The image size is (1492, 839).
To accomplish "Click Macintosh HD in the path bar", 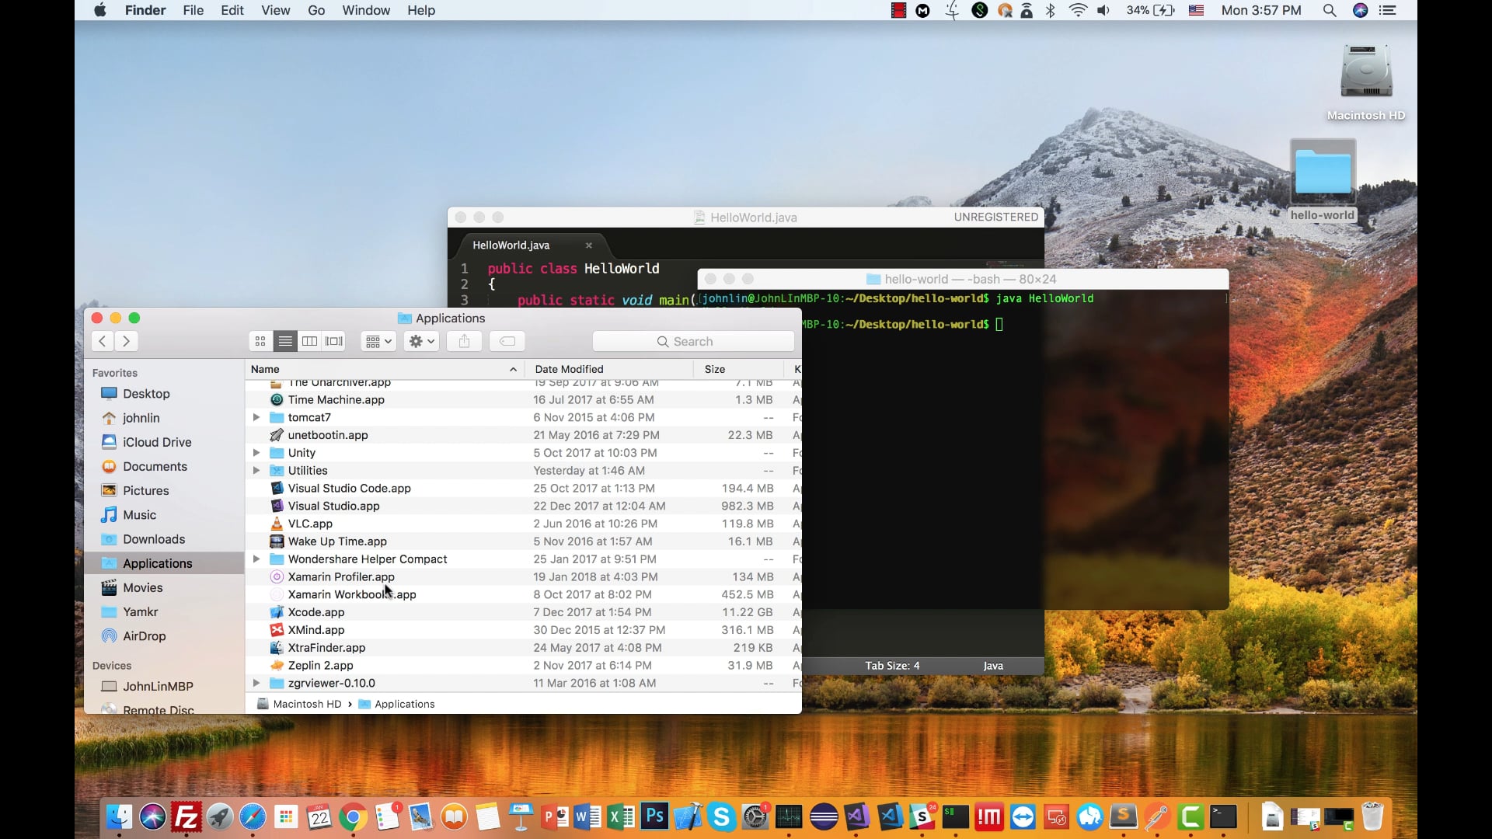I will tap(306, 704).
